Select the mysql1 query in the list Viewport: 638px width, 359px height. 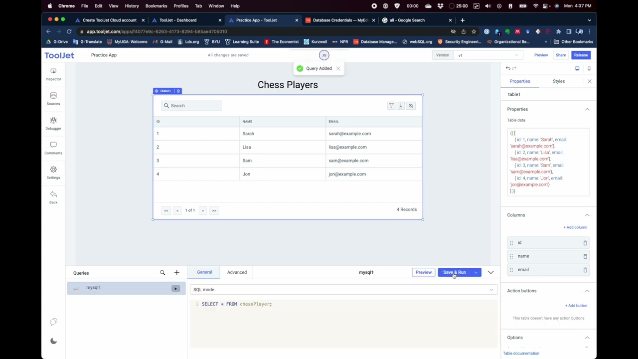pyautogui.click(x=126, y=288)
